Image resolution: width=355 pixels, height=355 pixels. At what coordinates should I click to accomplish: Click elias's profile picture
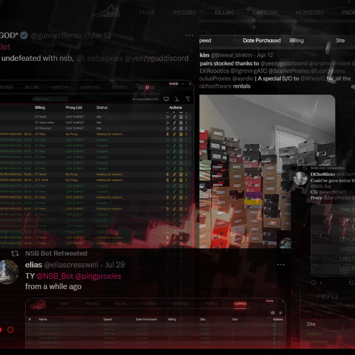[x=8, y=272]
